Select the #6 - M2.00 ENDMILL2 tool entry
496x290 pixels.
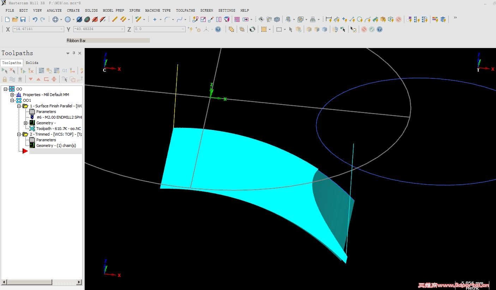pos(59,117)
